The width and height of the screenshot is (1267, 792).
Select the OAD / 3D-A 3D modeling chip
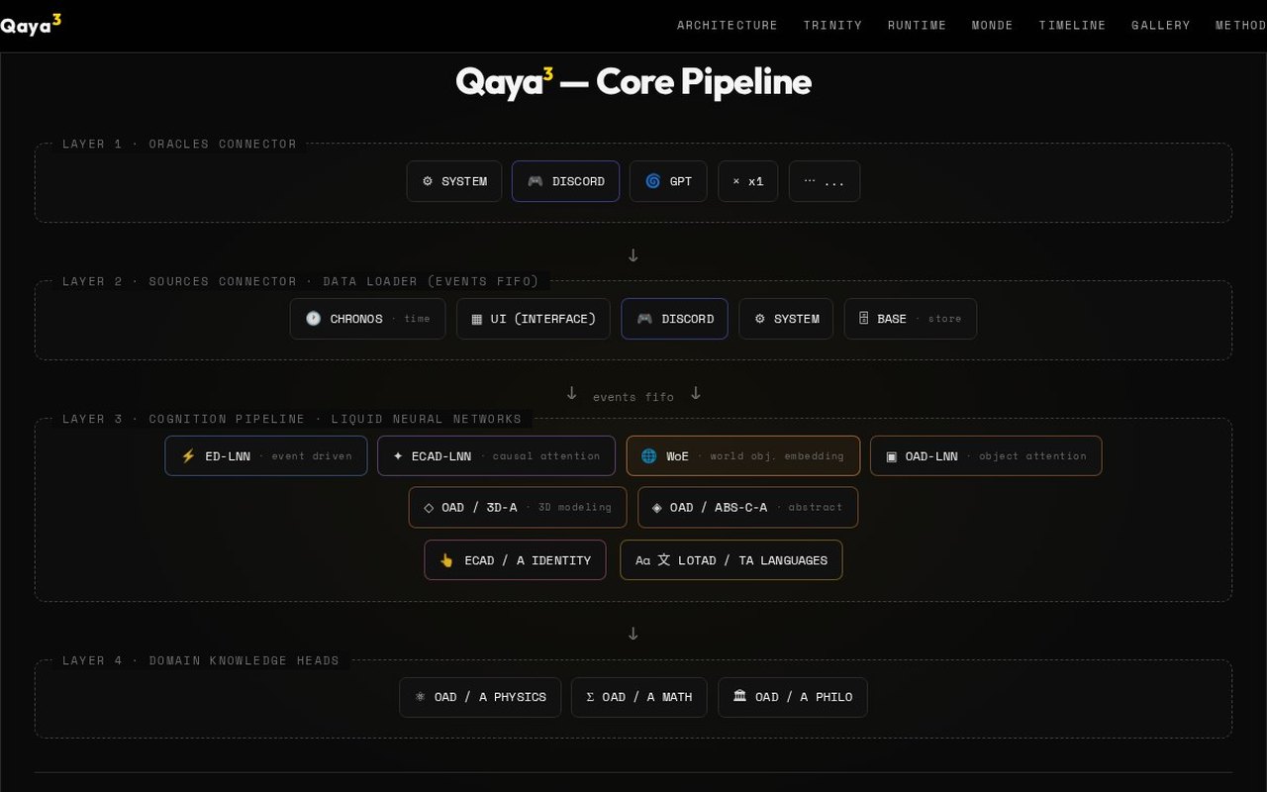[518, 507]
